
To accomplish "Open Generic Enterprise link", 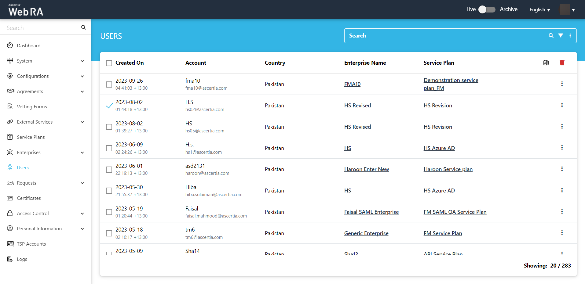I will [366, 233].
